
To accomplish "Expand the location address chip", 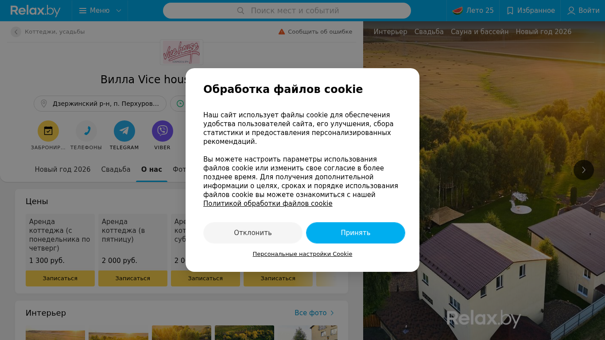I will pos(100,104).
